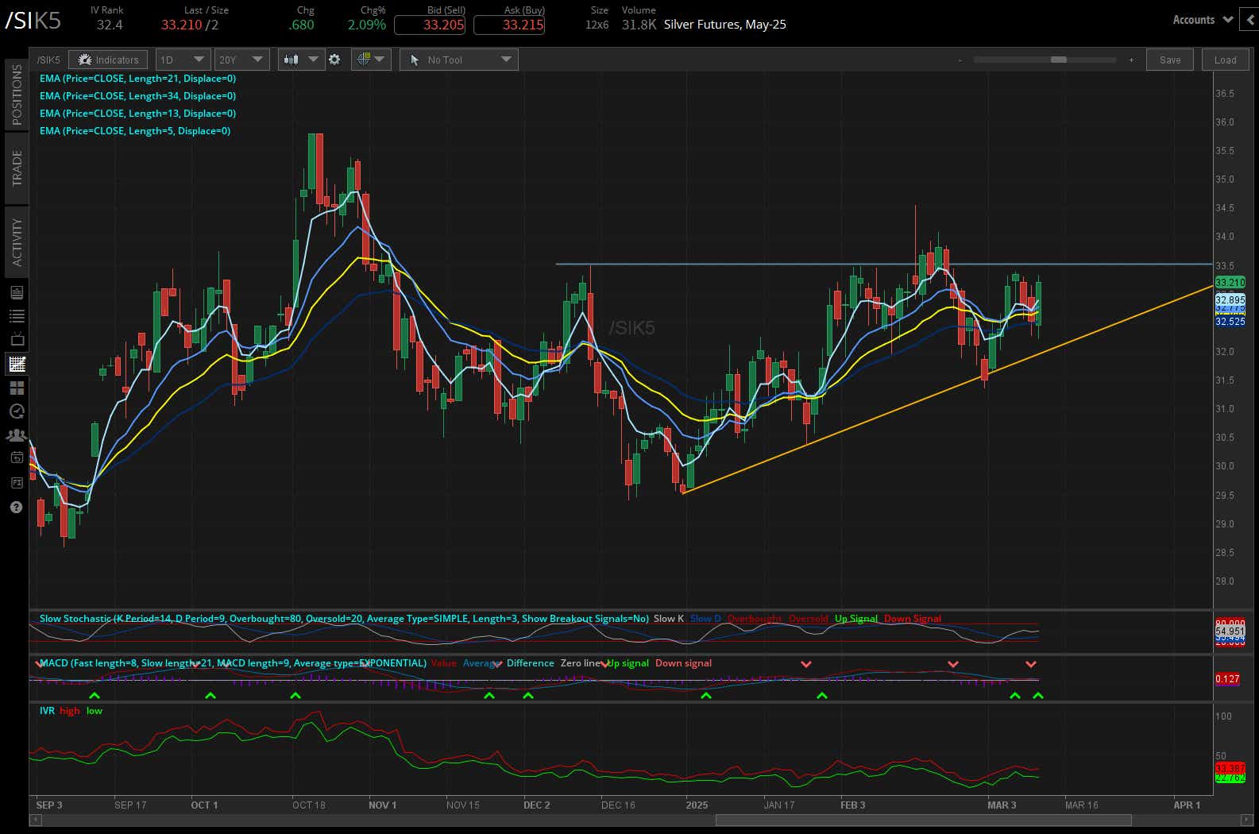Switch to the POSITIONS side tab
Screen dimensions: 1259x834
[17, 94]
